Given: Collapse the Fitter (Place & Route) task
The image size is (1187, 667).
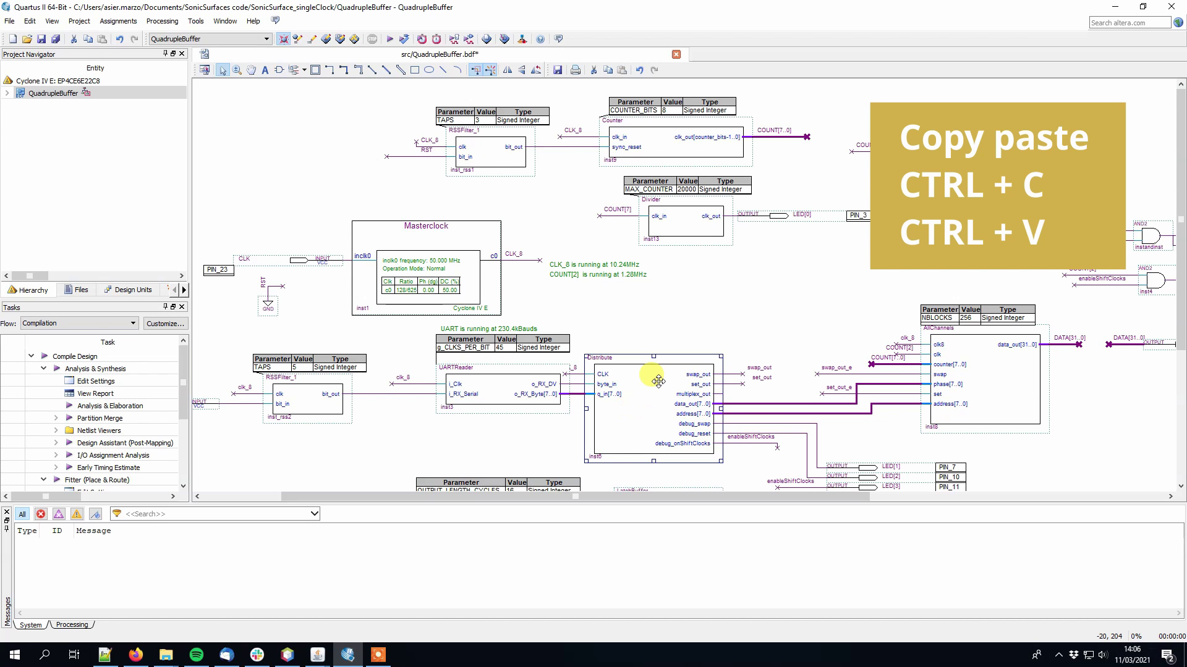Looking at the screenshot, I should point(43,480).
